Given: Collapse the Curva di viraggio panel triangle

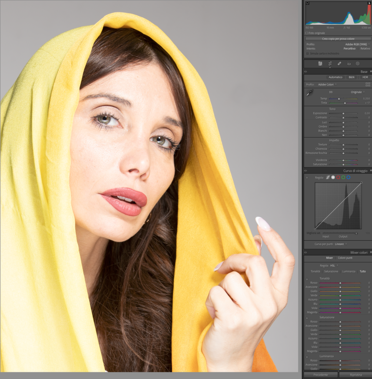Looking at the screenshot, I should (x=371, y=171).
